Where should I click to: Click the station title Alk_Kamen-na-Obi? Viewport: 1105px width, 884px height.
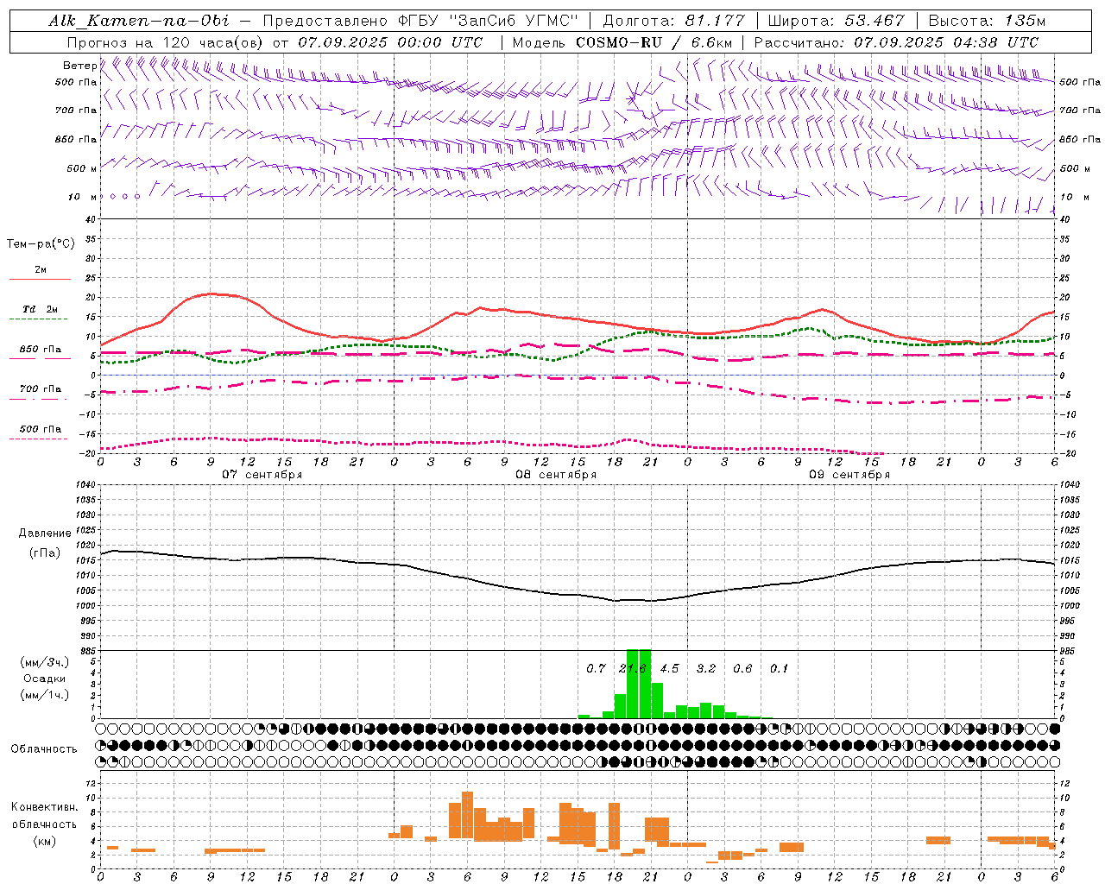(138, 21)
